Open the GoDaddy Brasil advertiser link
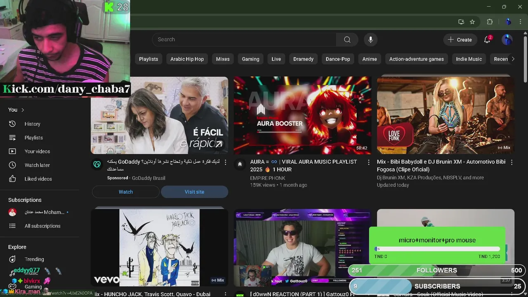Image resolution: width=528 pixels, height=297 pixels. click(x=148, y=178)
